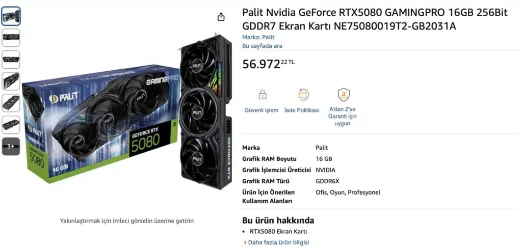Viewport: 522px width, 248px height.
Task: Select the third product thumbnail
Action: 11,60
